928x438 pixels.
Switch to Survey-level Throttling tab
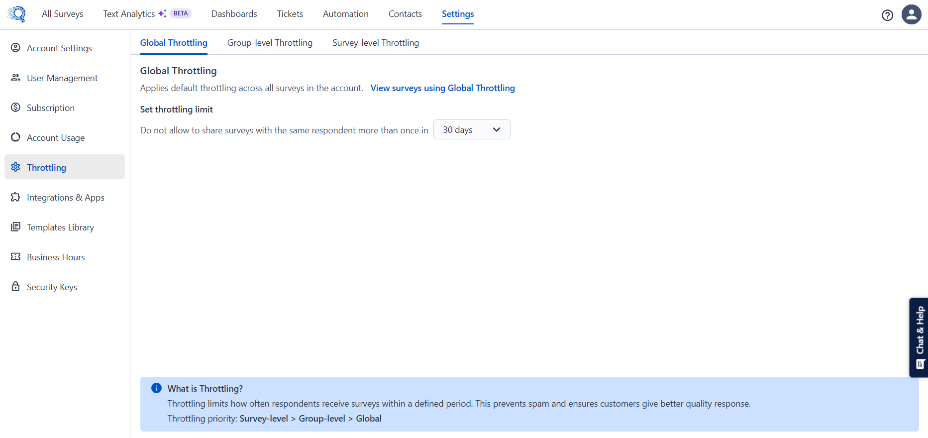[x=375, y=43]
